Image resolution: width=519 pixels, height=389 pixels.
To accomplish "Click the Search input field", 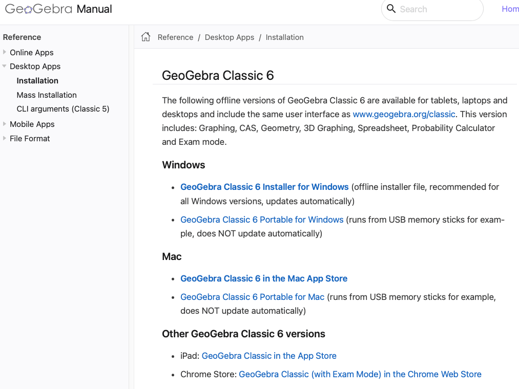I will [435, 9].
